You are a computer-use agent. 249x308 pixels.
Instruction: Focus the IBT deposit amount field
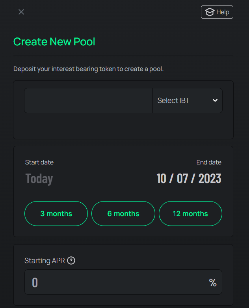[x=88, y=101]
